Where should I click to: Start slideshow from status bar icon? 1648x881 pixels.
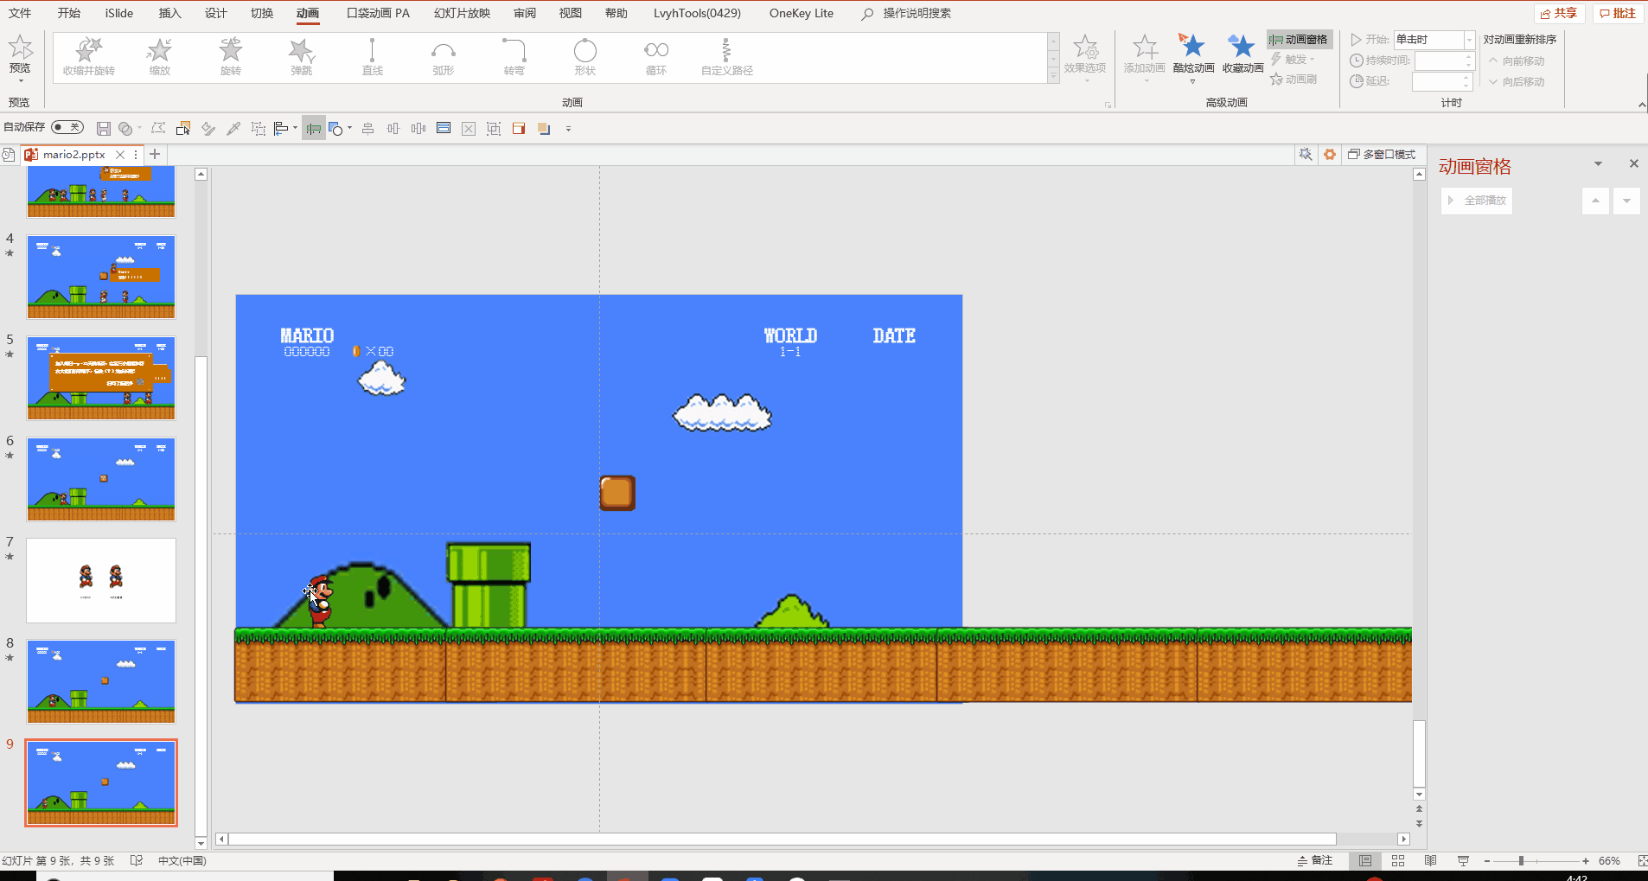pos(1463,860)
